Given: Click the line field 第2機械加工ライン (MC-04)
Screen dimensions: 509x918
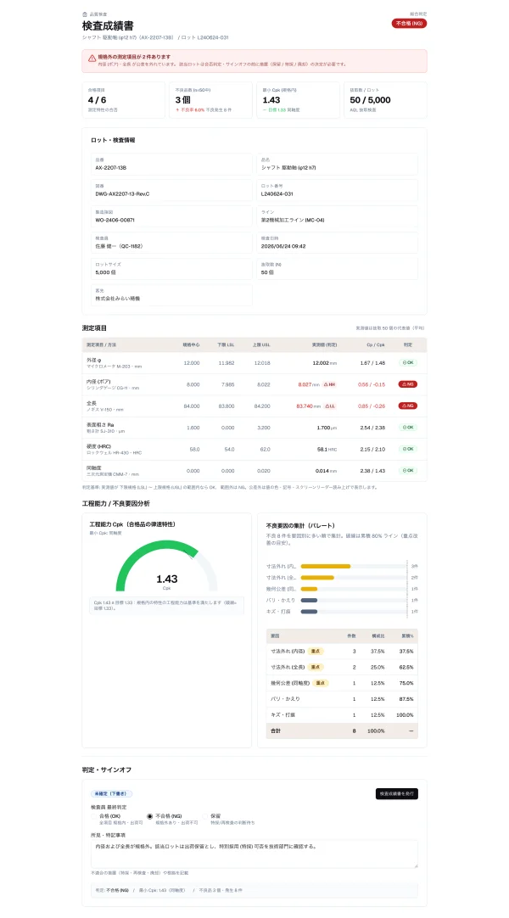Looking at the screenshot, I should [337, 216].
